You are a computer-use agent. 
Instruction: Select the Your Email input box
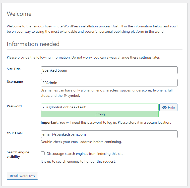[x=109, y=134]
